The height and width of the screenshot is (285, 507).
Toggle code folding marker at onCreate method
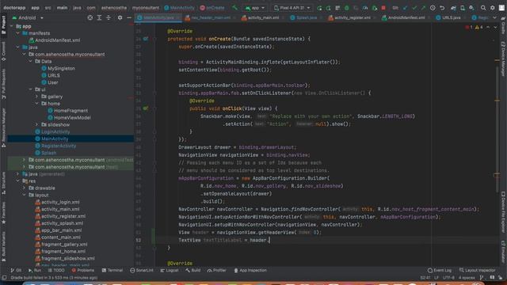[154, 39]
